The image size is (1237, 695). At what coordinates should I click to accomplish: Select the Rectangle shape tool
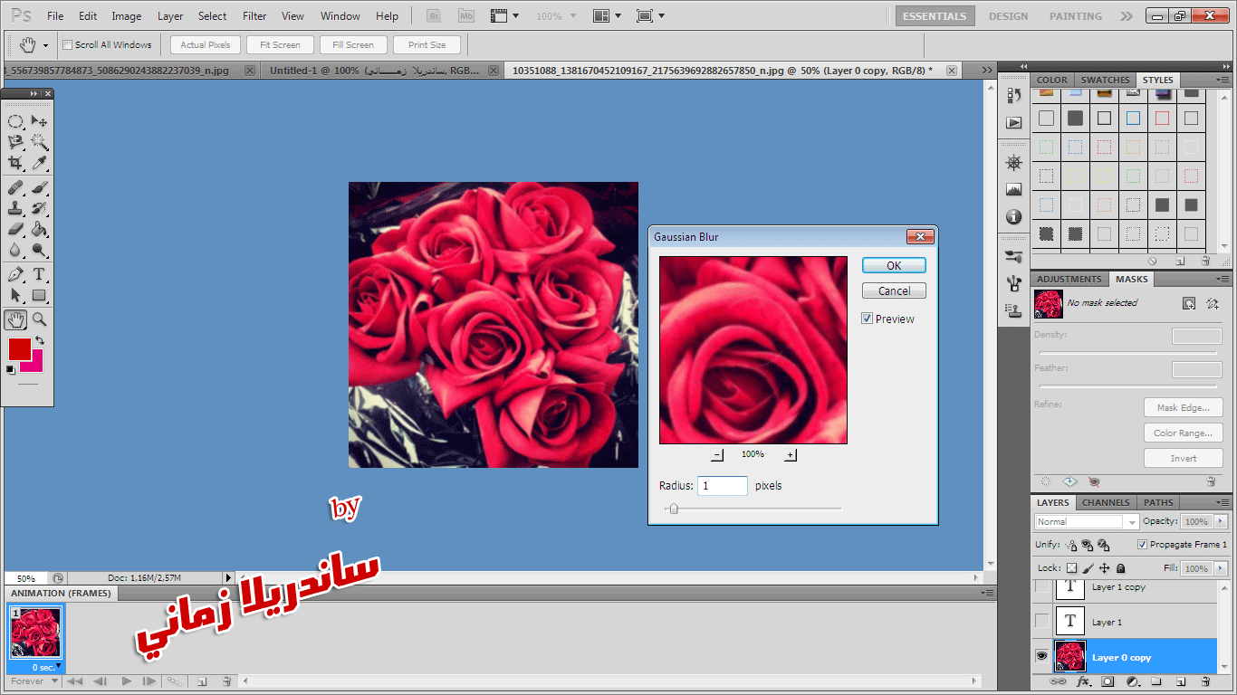[x=39, y=295]
